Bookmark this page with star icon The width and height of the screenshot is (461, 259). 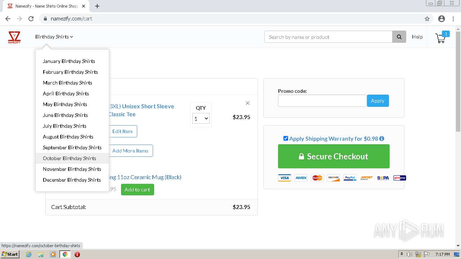click(x=427, y=19)
